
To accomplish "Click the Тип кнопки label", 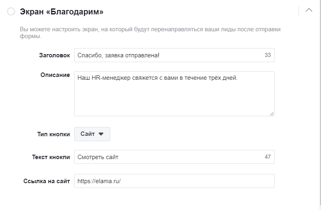I will pyautogui.click(x=53, y=134).
